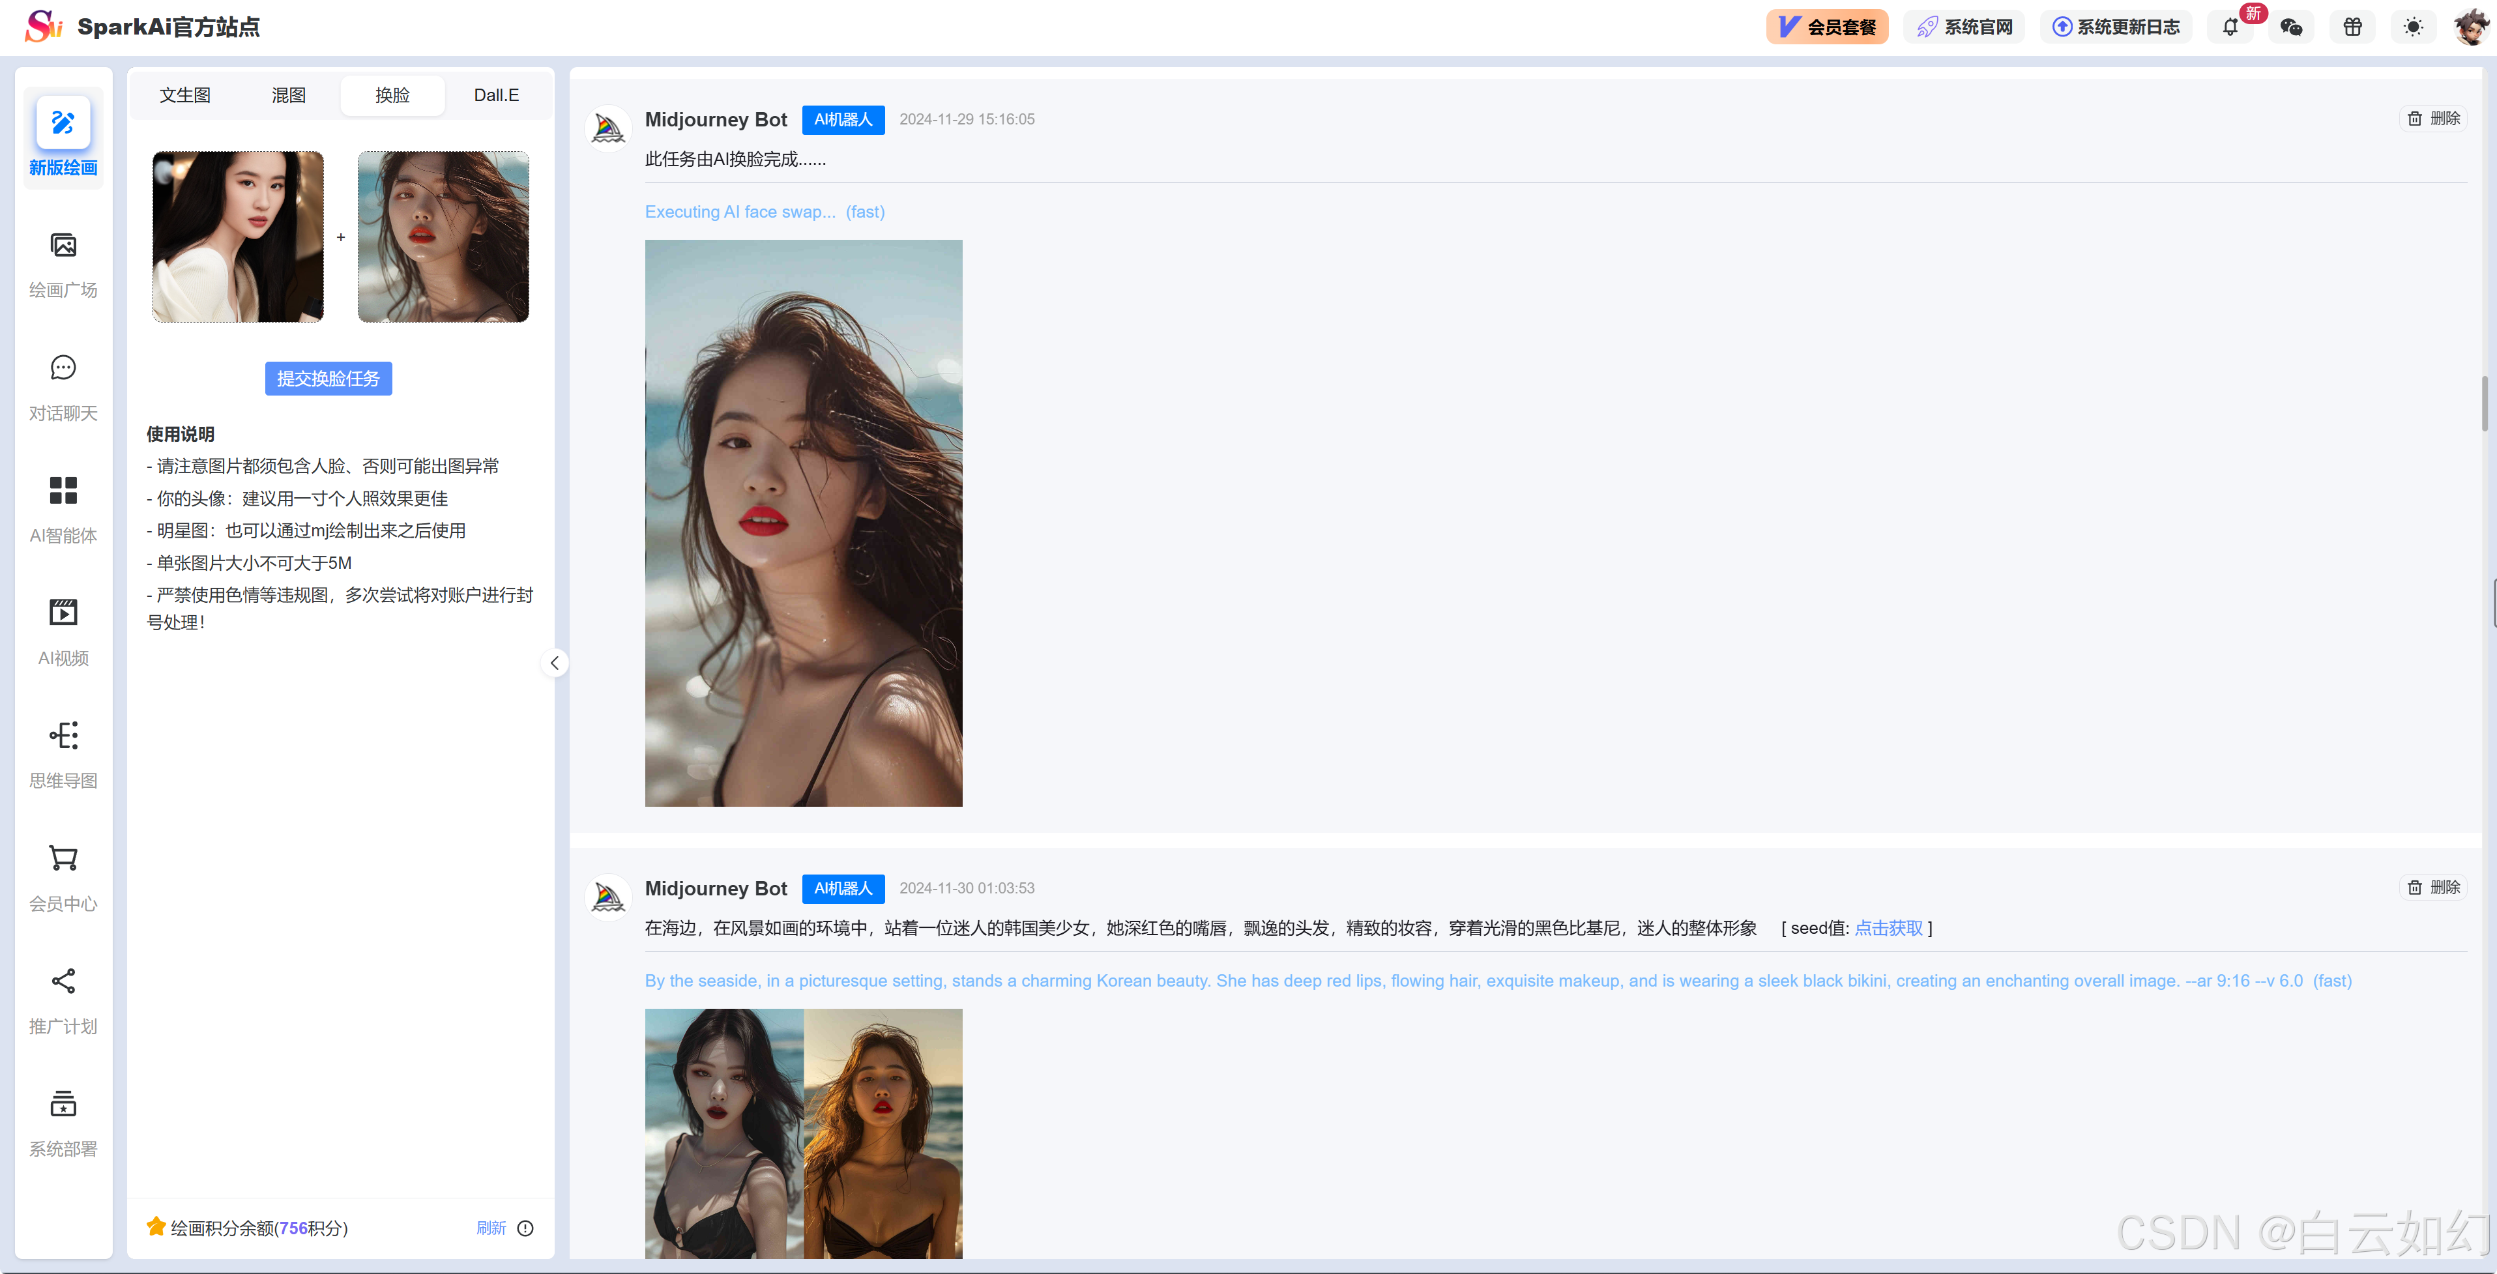Open the 绘画广场 gallery icon
The image size is (2497, 1274).
click(x=63, y=246)
